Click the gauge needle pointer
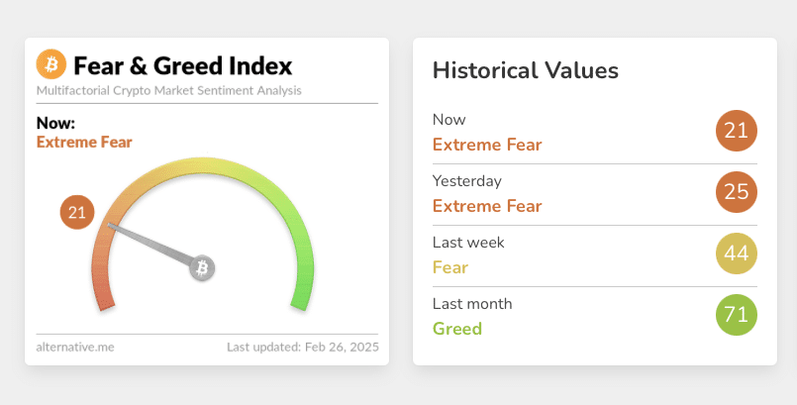This screenshot has width=797, height=405. pyautogui.click(x=149, y=245)
